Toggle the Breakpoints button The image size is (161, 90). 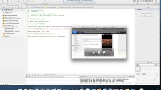coord(45,1)
